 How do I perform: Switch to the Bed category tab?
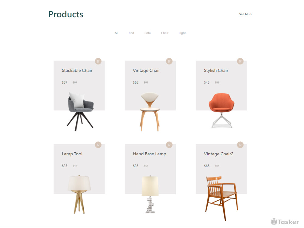pos(131,33)
